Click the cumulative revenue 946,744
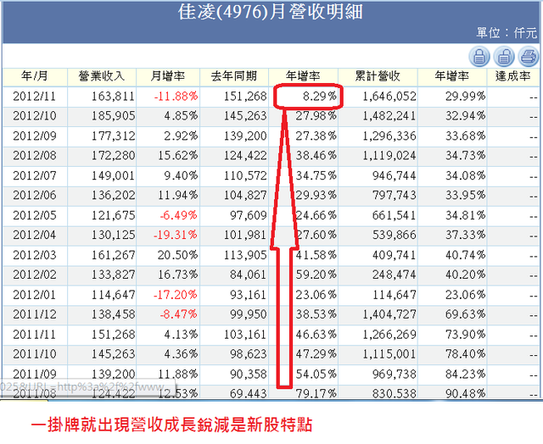The image size is (543, 444). 395,175
